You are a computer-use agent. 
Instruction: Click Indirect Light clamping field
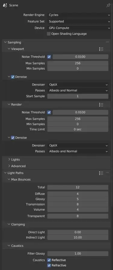[78, 238]
